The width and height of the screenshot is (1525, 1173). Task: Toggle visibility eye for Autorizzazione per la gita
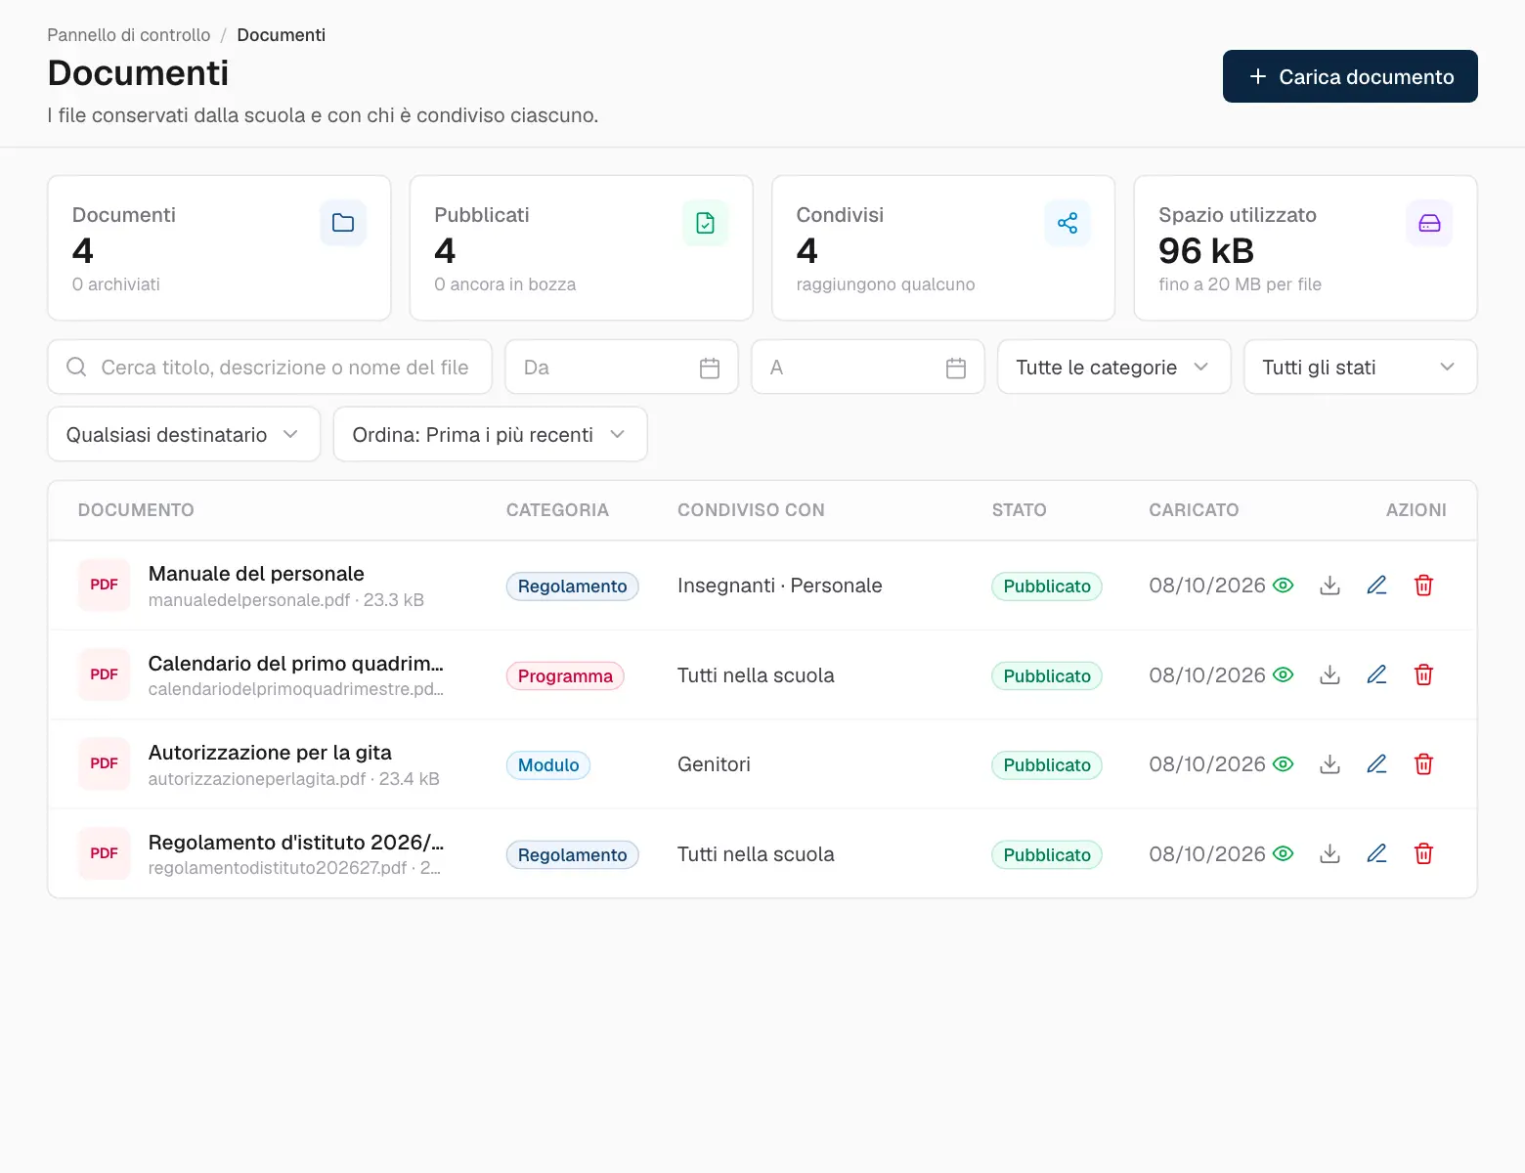1284,764
